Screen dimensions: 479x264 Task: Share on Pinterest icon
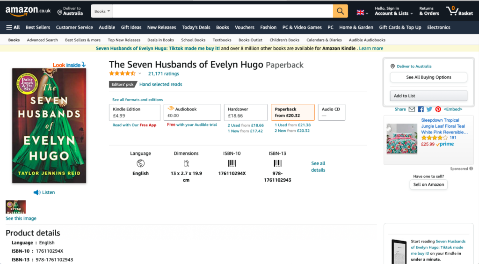438,109
